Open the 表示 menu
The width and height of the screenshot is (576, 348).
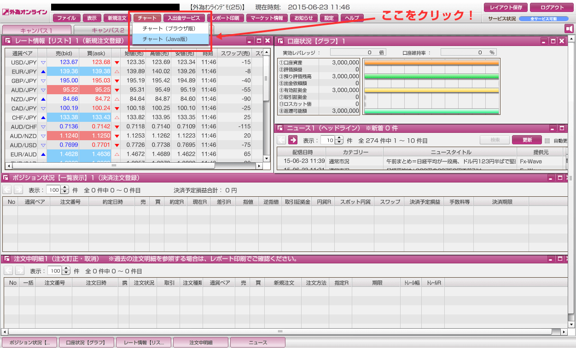tap(92, 18)
